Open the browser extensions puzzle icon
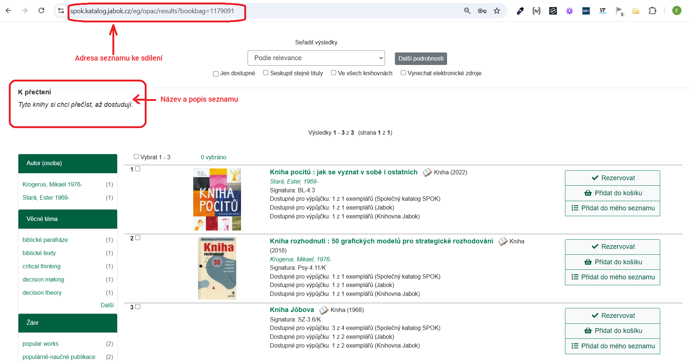691x363 pixels. pyautogui.click(x=652, y=11)
